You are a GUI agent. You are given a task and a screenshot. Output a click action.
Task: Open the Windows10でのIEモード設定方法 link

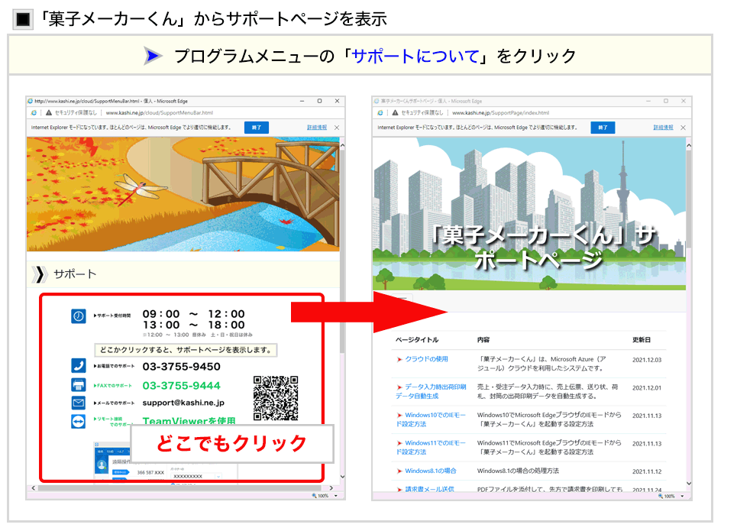(431, 419)
